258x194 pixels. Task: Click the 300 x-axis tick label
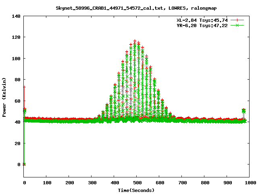click(x=92, y=183)
